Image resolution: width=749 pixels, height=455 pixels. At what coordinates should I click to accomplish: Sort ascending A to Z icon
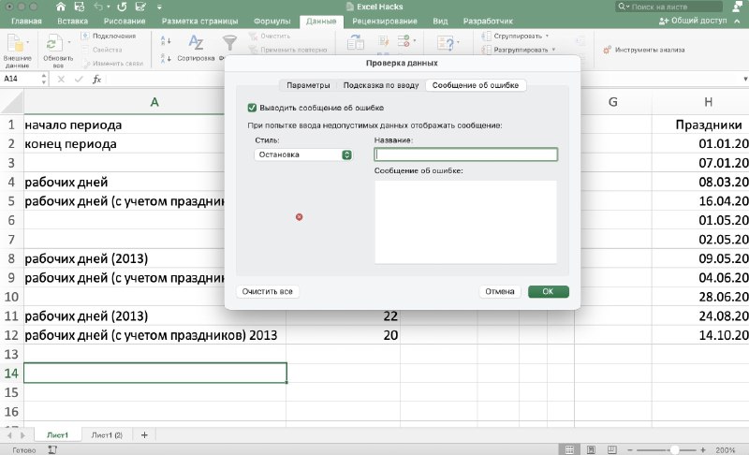[166, 40]
